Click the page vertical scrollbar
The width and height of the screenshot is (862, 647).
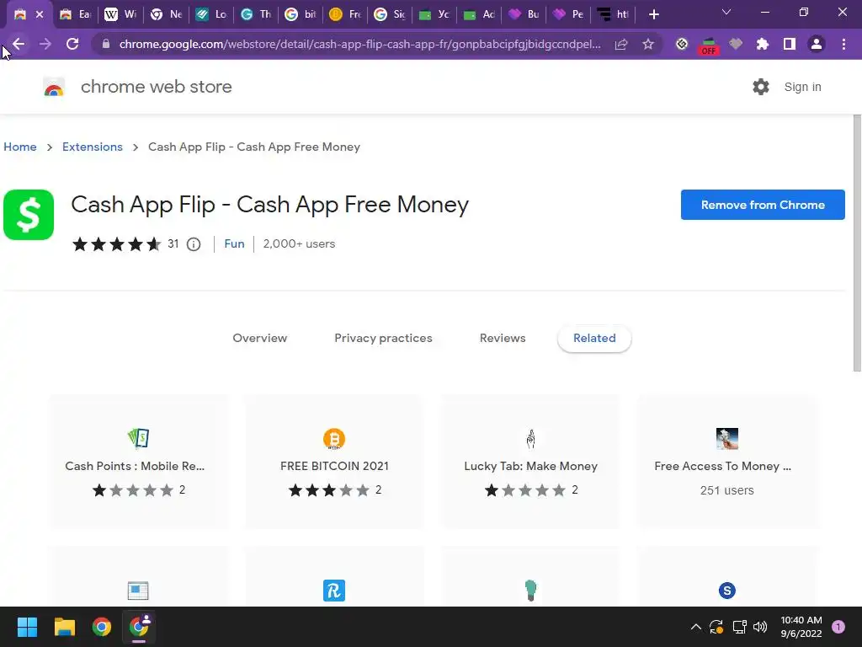(857, 243)
